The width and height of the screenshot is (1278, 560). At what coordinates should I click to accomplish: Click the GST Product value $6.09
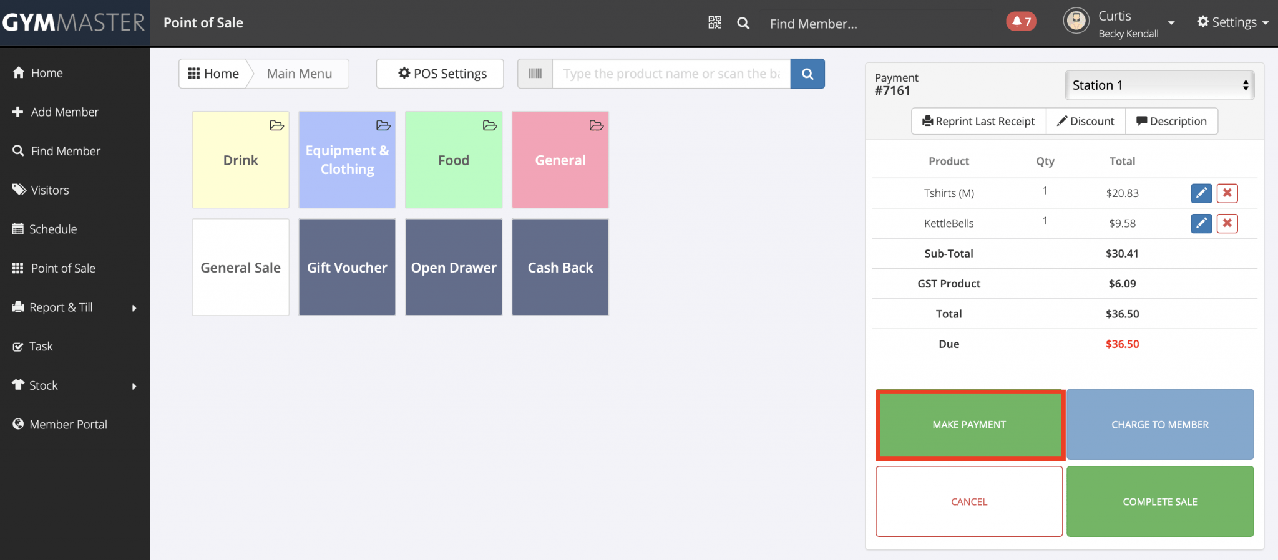point(1123,284)
